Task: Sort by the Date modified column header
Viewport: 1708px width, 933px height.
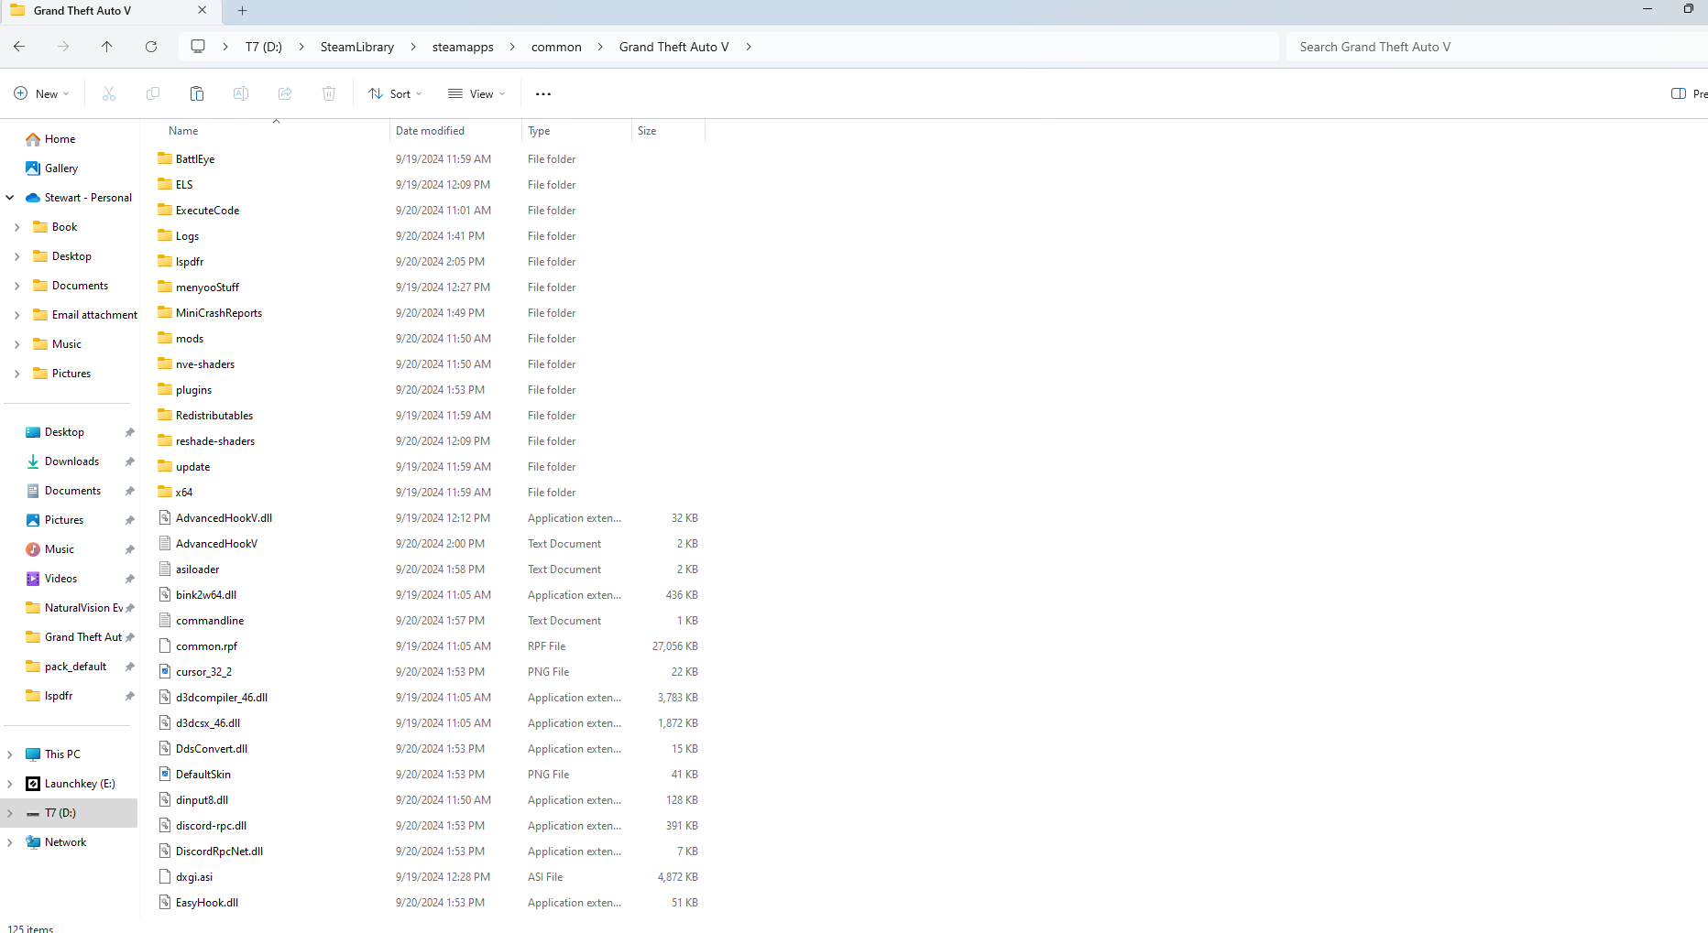Action: pyautogui.click(x=430, y=131)
